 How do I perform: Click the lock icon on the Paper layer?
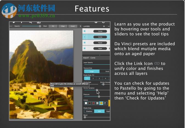point(109,48)
